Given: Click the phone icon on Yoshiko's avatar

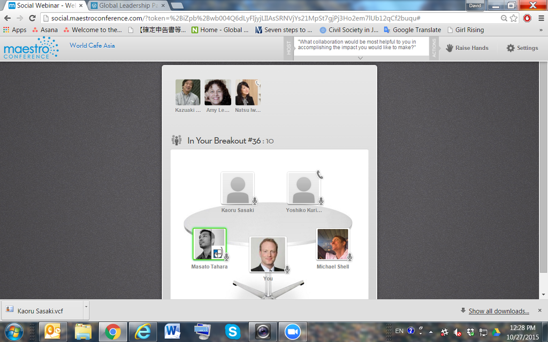Looking at the screenshot, I should (319, 175).
